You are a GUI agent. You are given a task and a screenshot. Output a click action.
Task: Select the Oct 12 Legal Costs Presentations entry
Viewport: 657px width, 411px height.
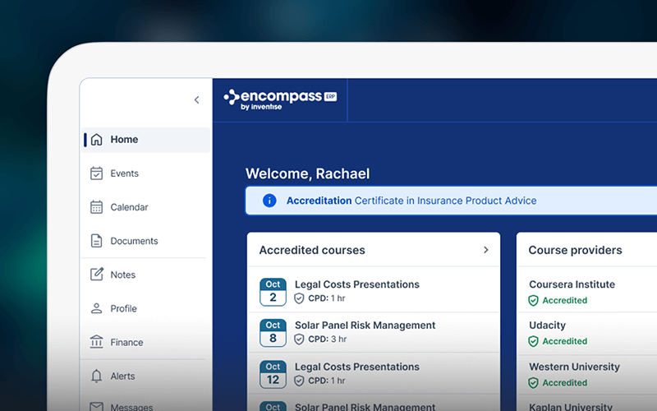tap(356, 367)
